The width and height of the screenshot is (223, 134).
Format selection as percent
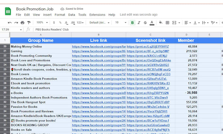(60, 23)
